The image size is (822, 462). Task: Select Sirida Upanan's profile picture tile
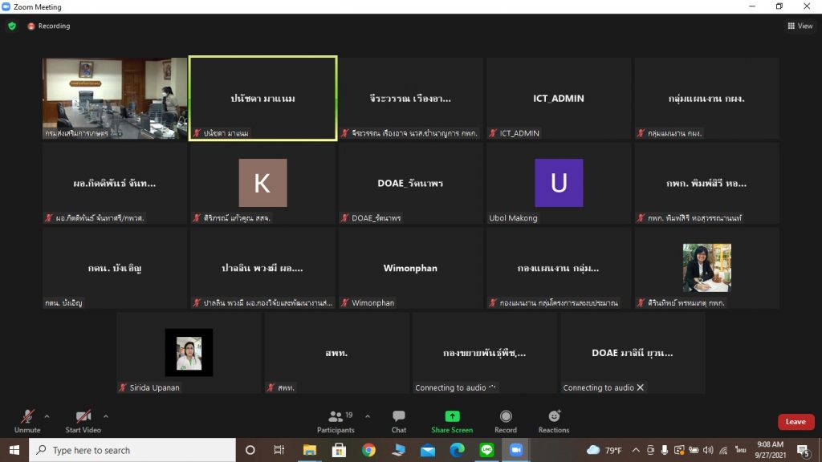coord(189,353)
